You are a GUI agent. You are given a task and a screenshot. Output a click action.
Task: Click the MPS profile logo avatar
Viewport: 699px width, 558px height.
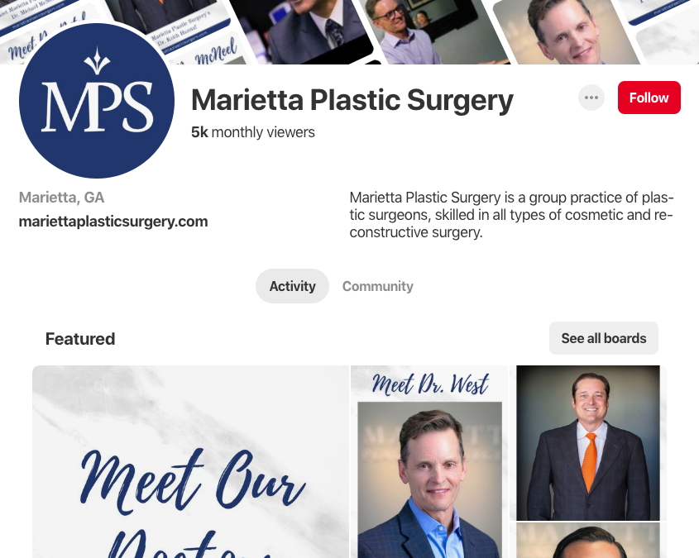[97, 101]
